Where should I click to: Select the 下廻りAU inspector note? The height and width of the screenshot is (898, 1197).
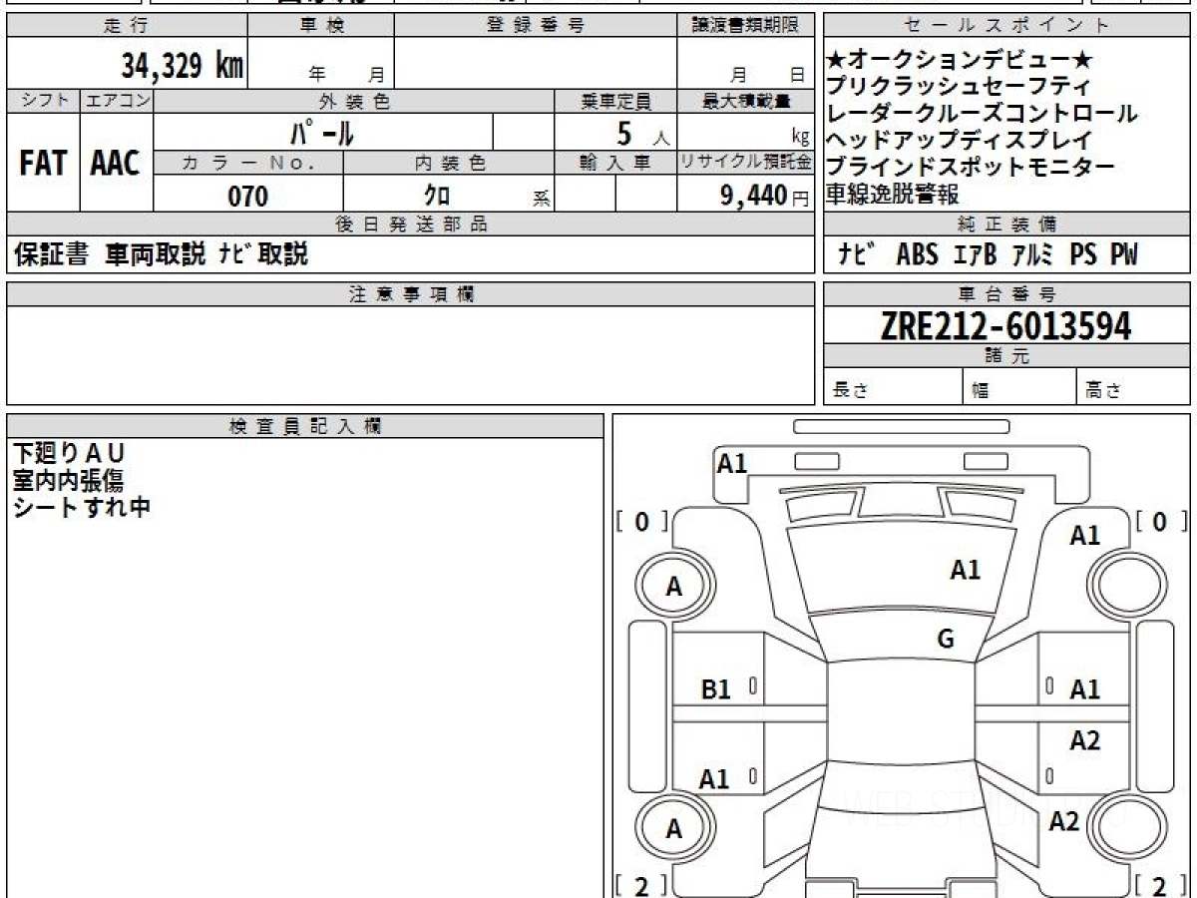[69, 455]
